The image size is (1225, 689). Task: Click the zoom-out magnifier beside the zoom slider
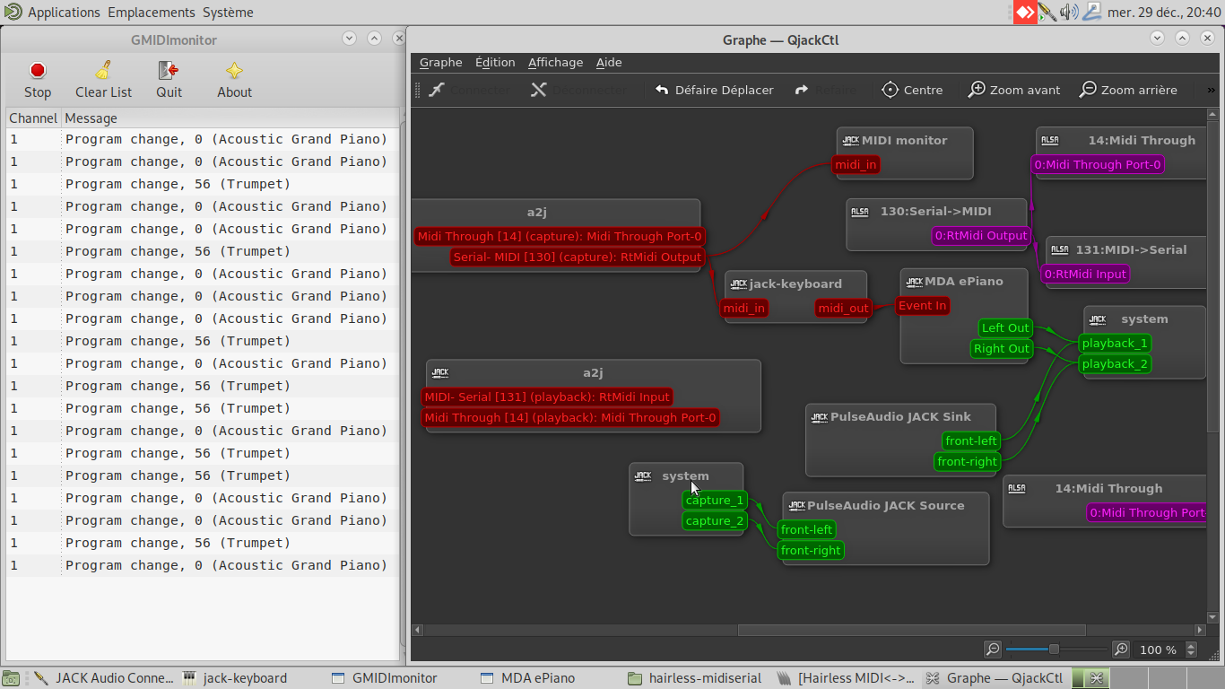coord(992,650)
